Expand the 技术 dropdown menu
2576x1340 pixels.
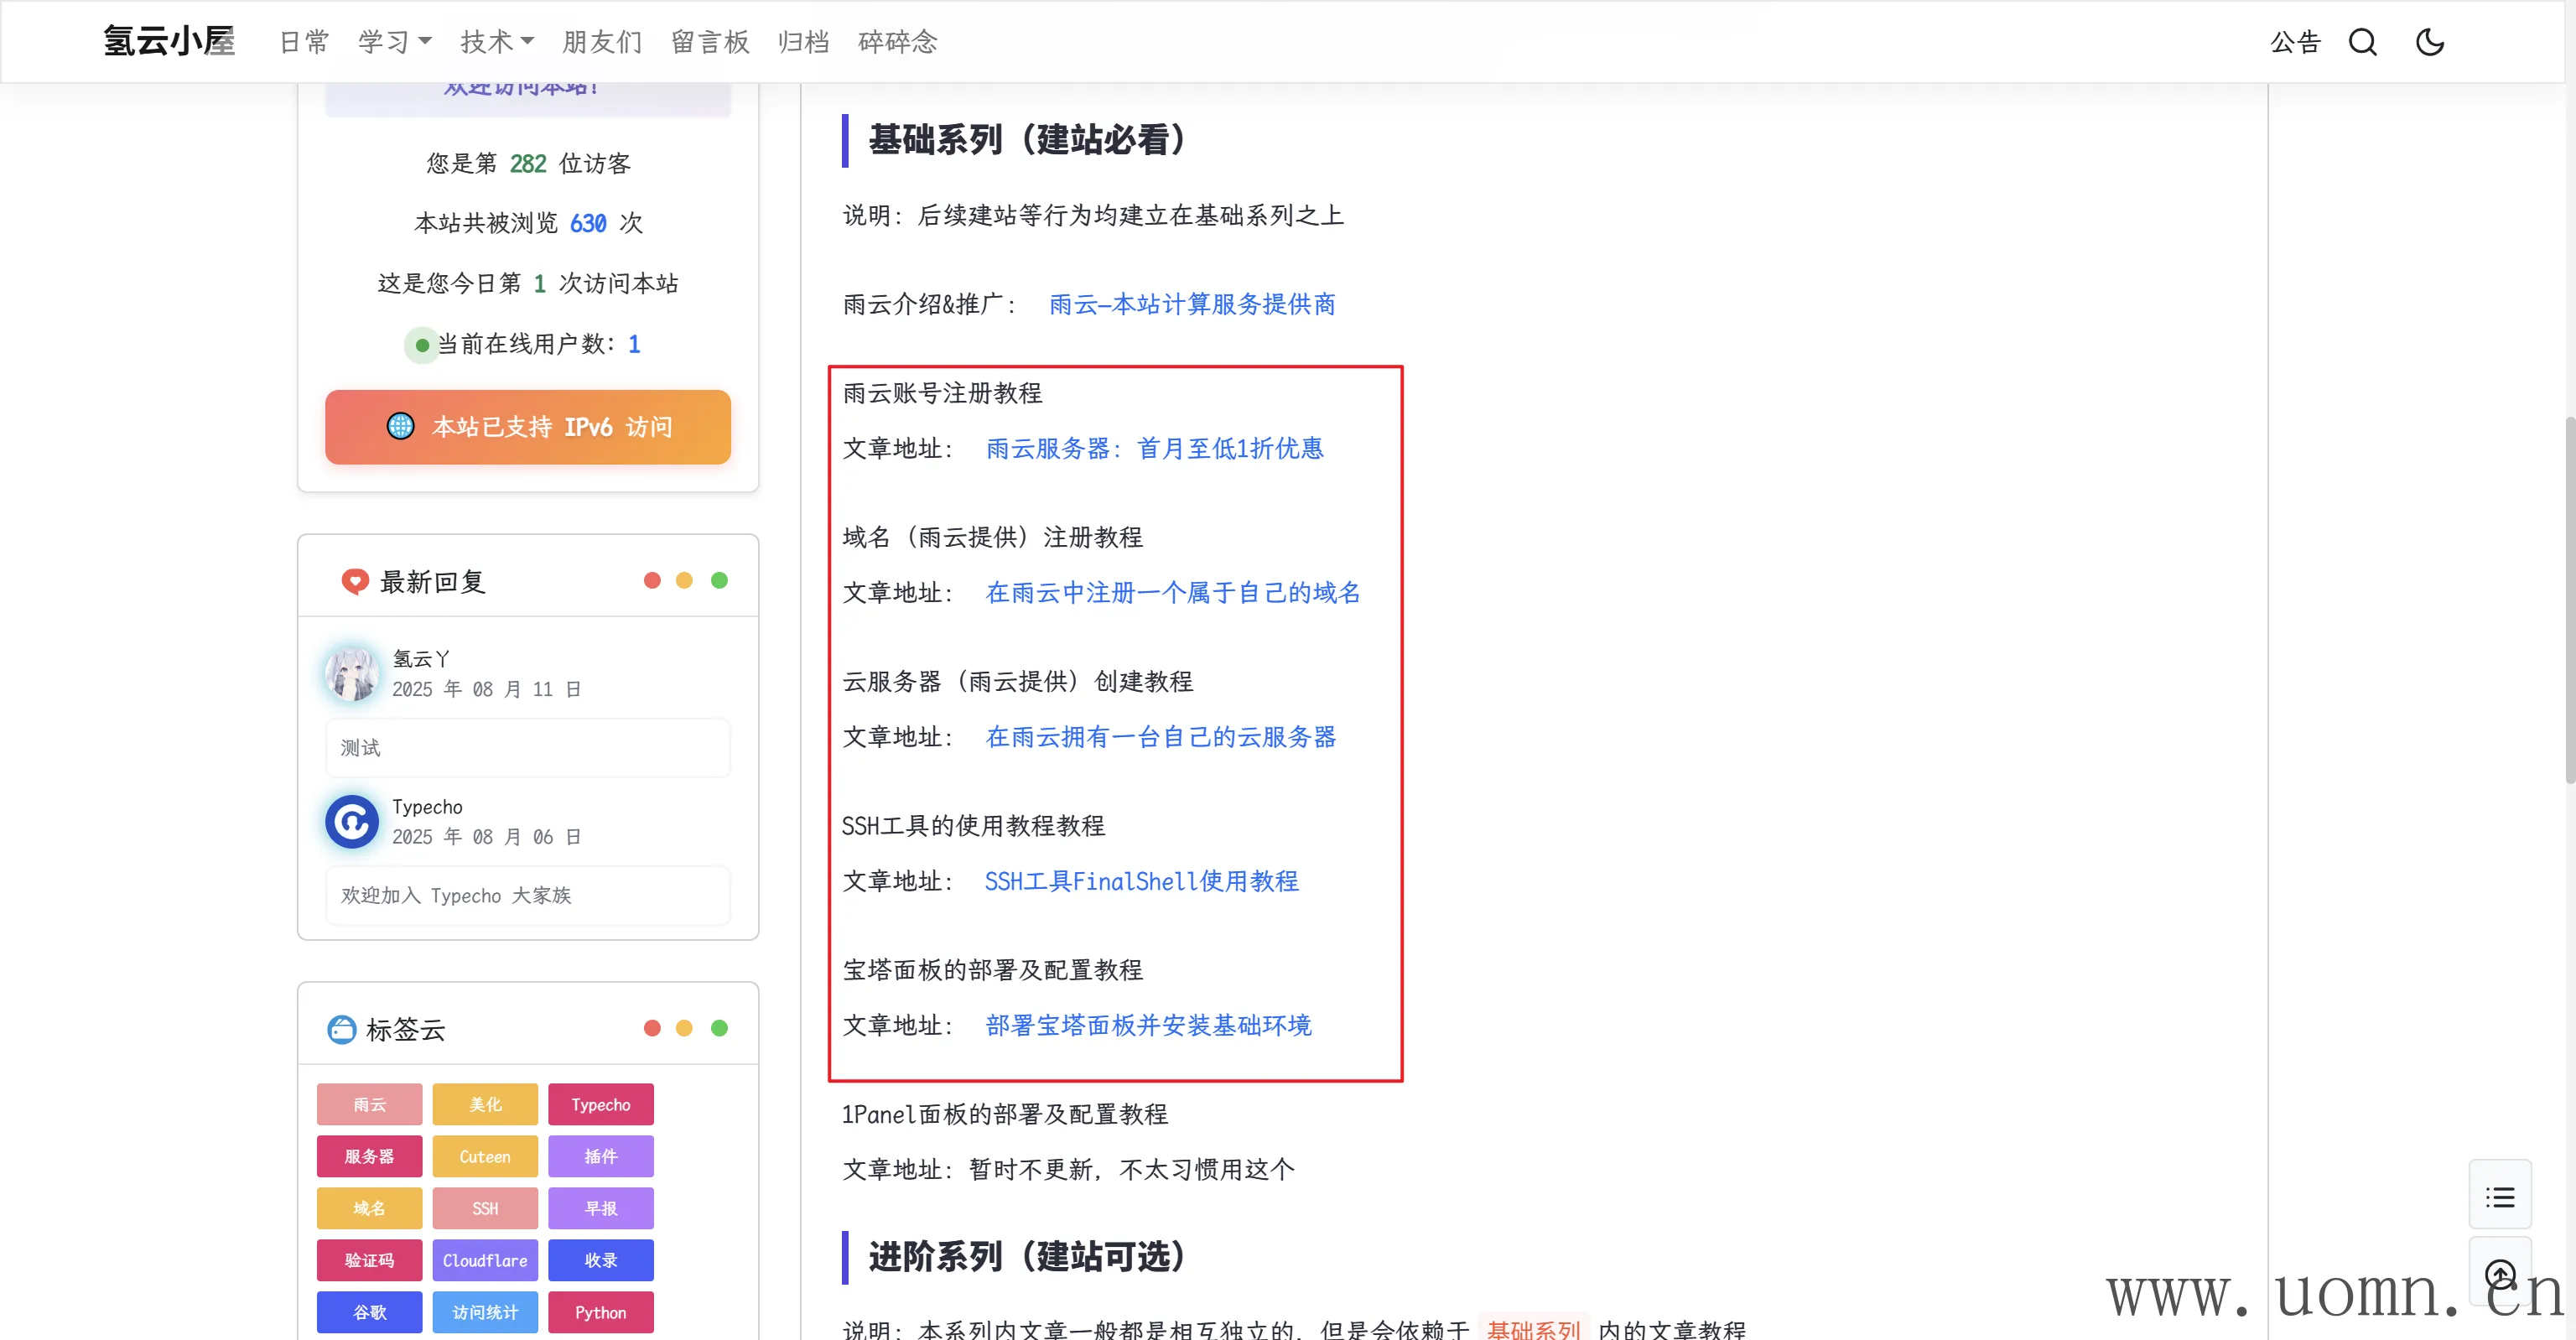(496, 42)
